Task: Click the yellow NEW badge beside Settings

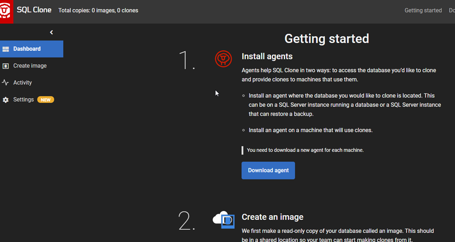Action: (x=46, y=100)
